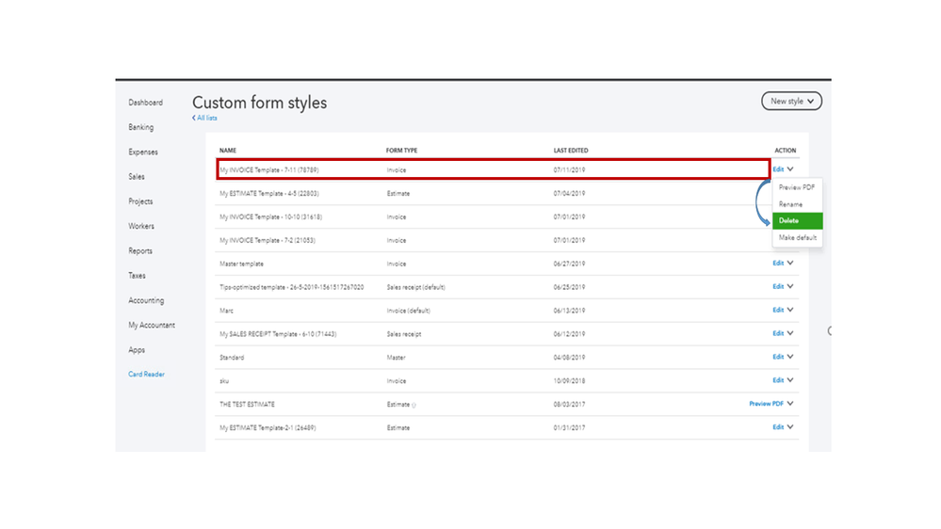Click Edit for the sku template
The height and width of the screenshot is (529, 941).
778,380
